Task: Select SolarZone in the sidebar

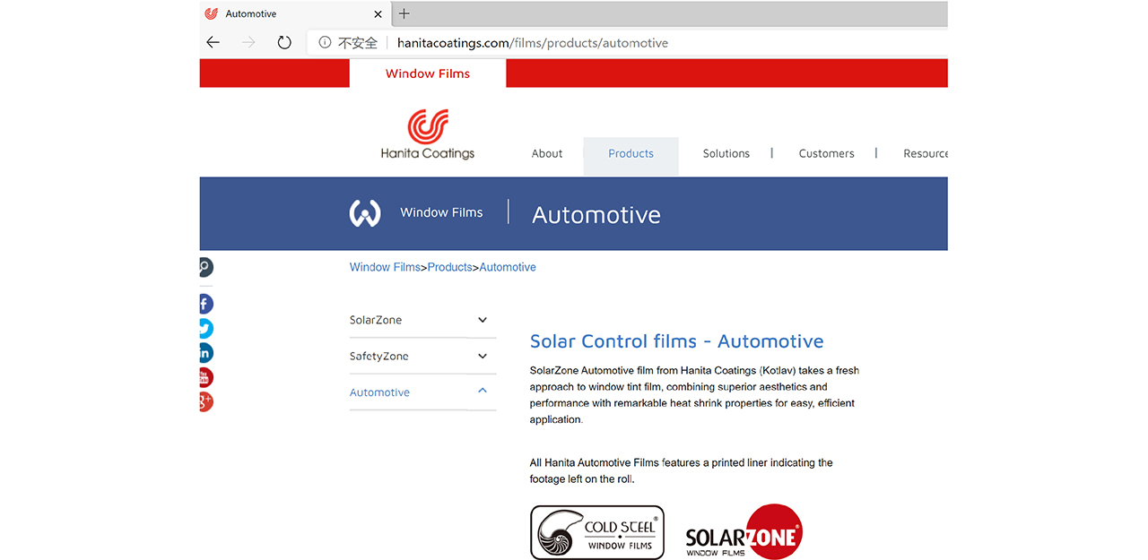Action: click(x=376, y=320)
